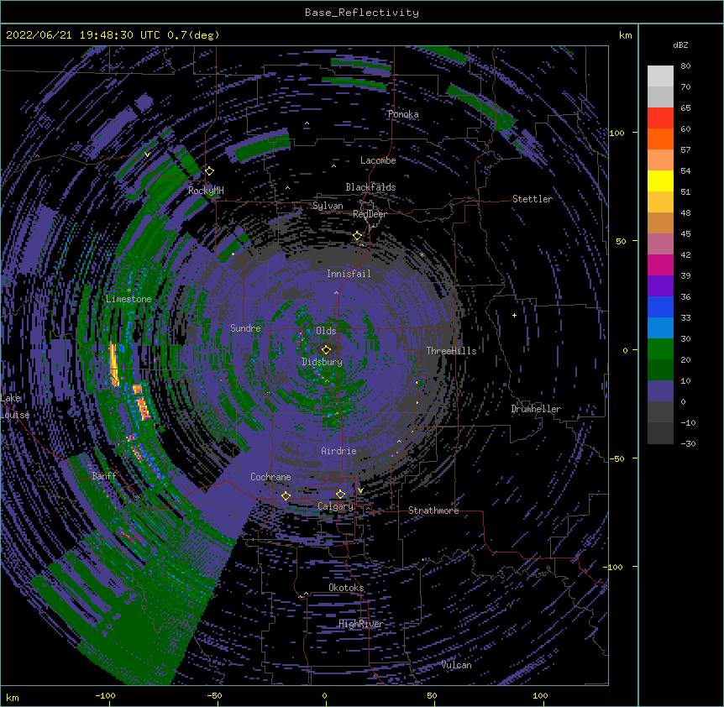724x707 pixels.
Task: Click the yellow V marker northeast of Calgary
Action: click(360, 490)
